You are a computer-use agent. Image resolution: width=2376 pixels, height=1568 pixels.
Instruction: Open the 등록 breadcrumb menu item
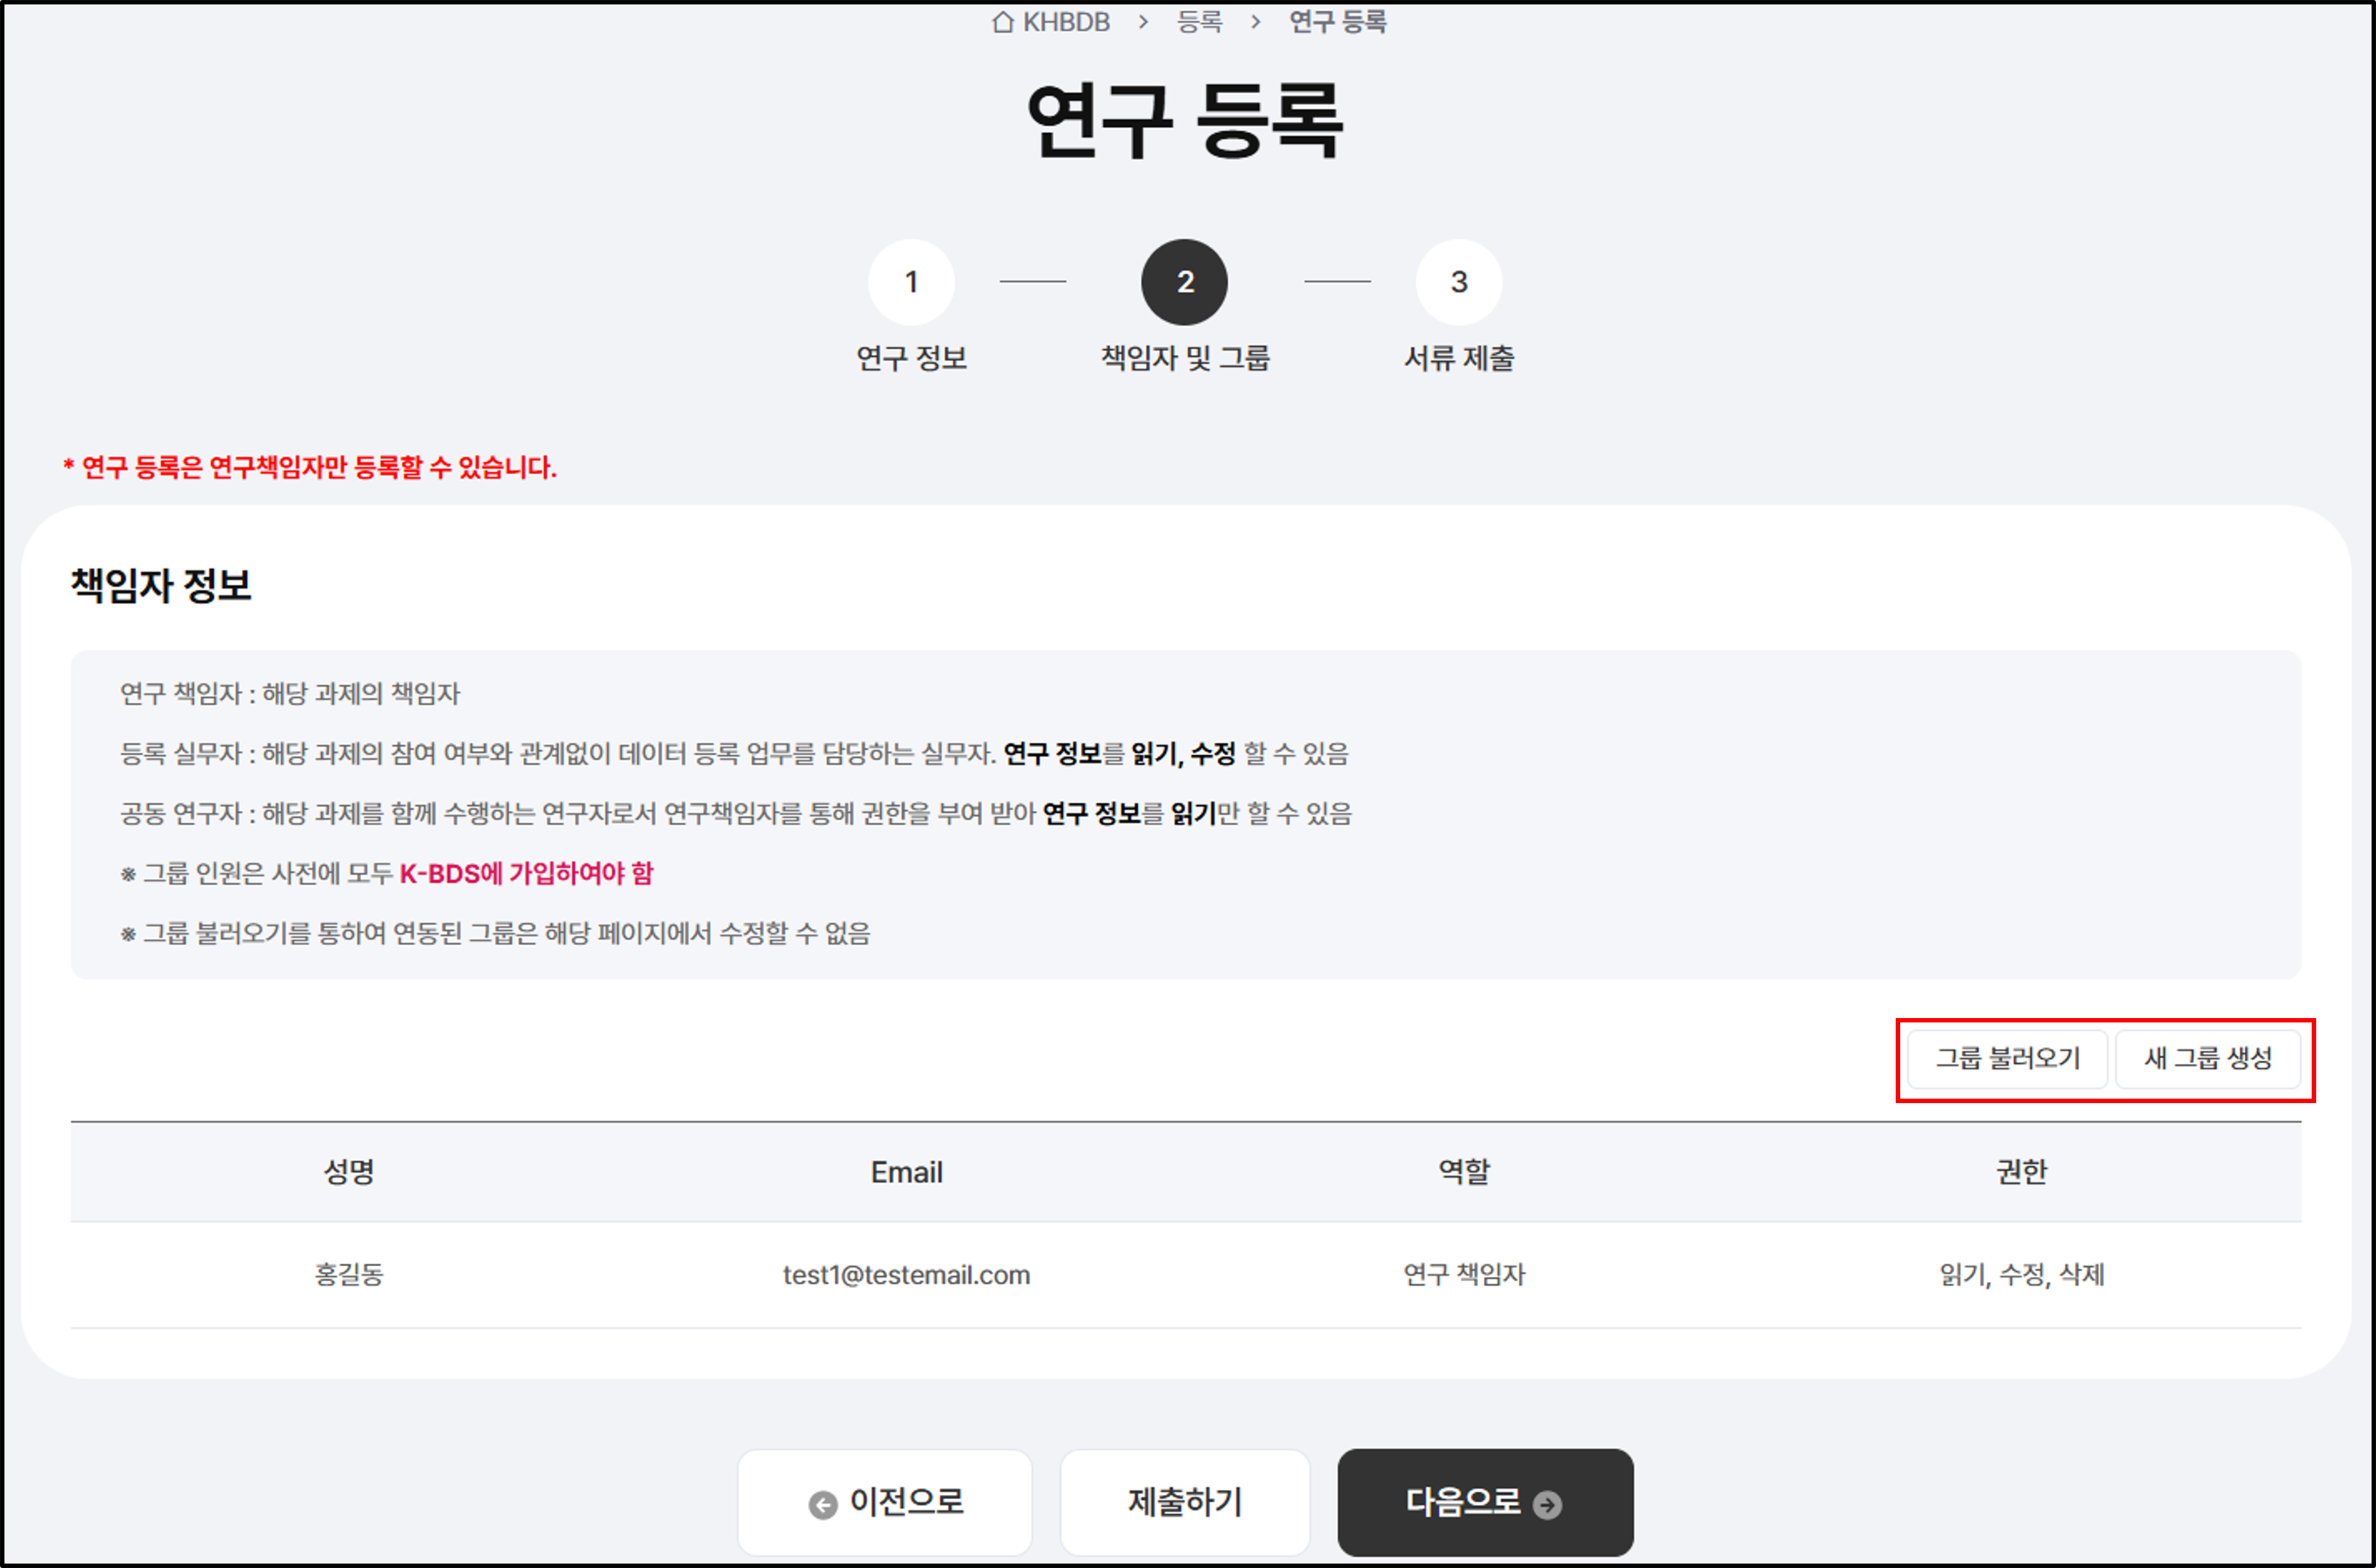point(1199,22)
